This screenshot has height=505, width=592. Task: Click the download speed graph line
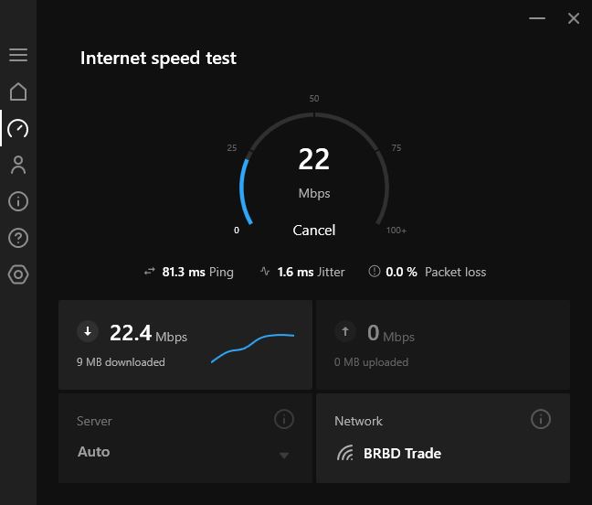tap(252, 348)
